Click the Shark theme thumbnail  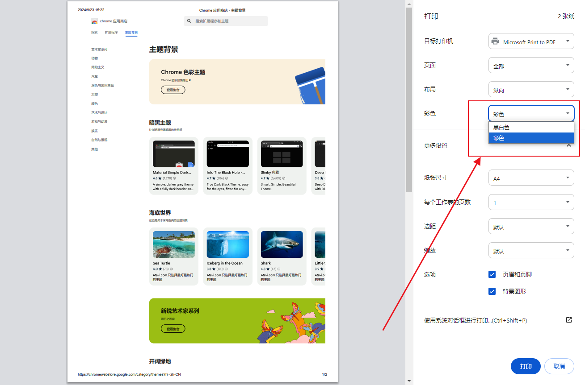click(x=282, y=244)
